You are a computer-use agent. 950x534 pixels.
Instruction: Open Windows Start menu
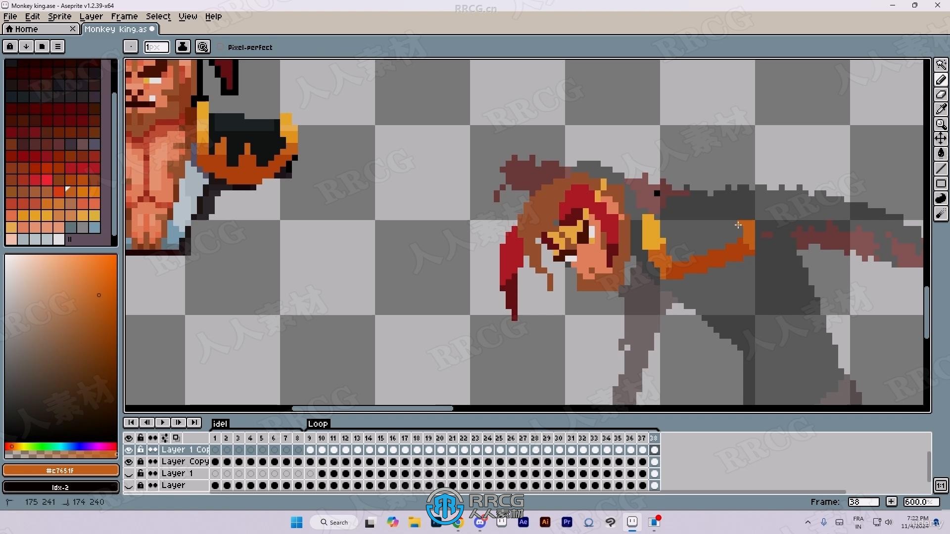click(x=296, y=522)
